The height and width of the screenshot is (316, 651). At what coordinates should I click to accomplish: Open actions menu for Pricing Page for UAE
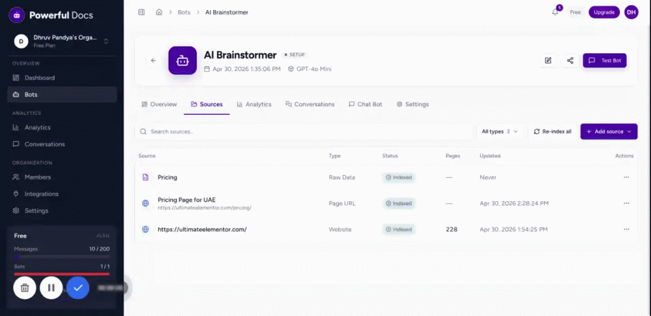point(626,203)
